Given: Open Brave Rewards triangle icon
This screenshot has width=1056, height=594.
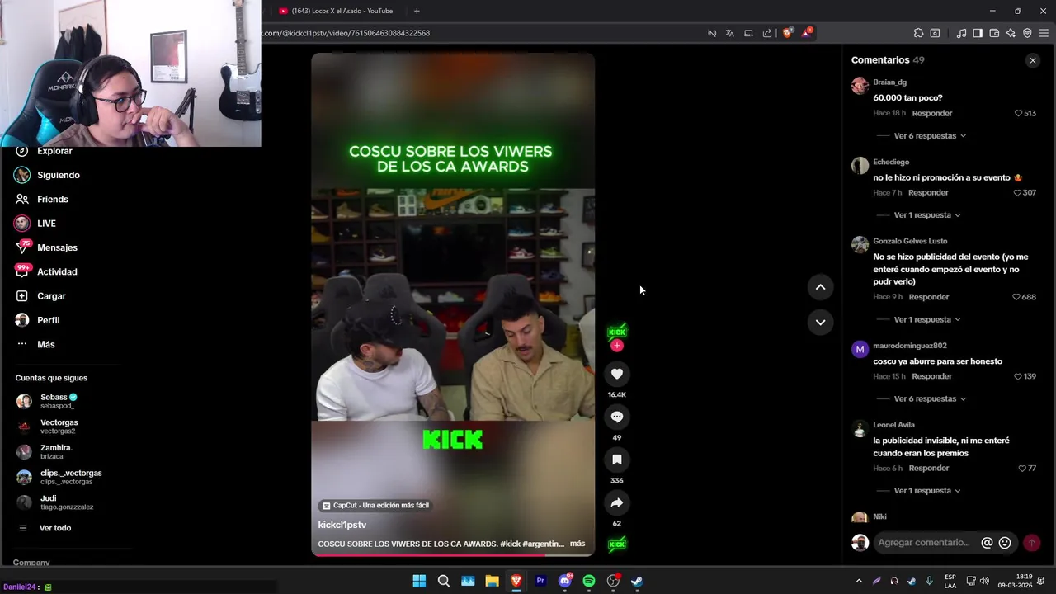Looking at the screenshot, I should coord(808,33).
